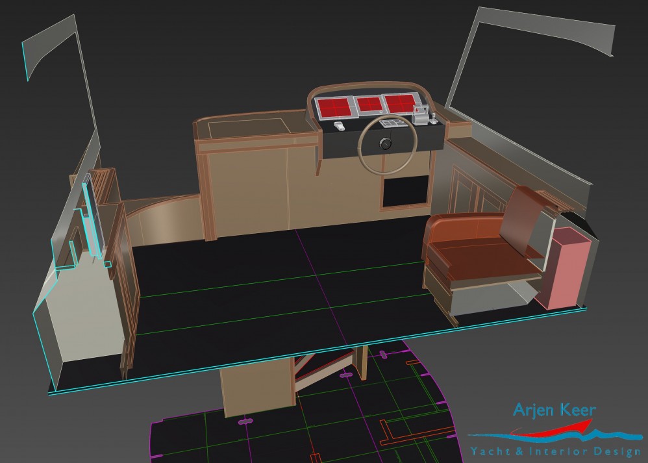
Task: Click the black hub at steering wheel center
Action: click(x=385, y=144)
